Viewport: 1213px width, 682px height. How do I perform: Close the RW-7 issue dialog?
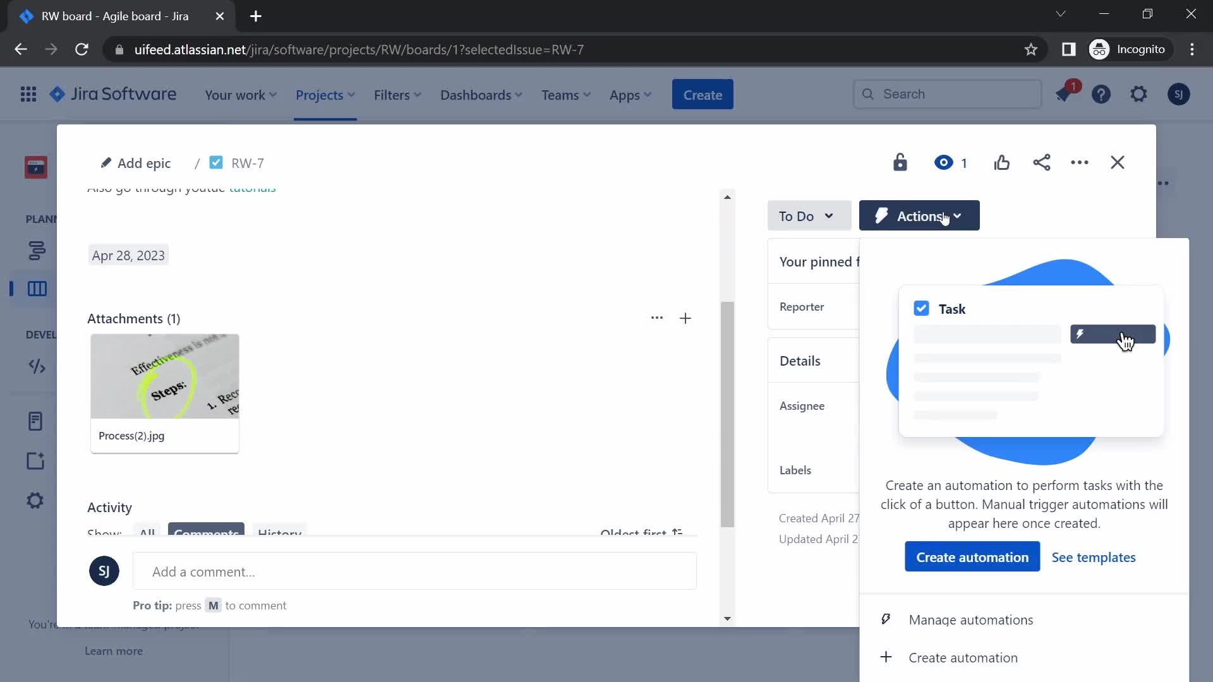[x=1118, y=163]
